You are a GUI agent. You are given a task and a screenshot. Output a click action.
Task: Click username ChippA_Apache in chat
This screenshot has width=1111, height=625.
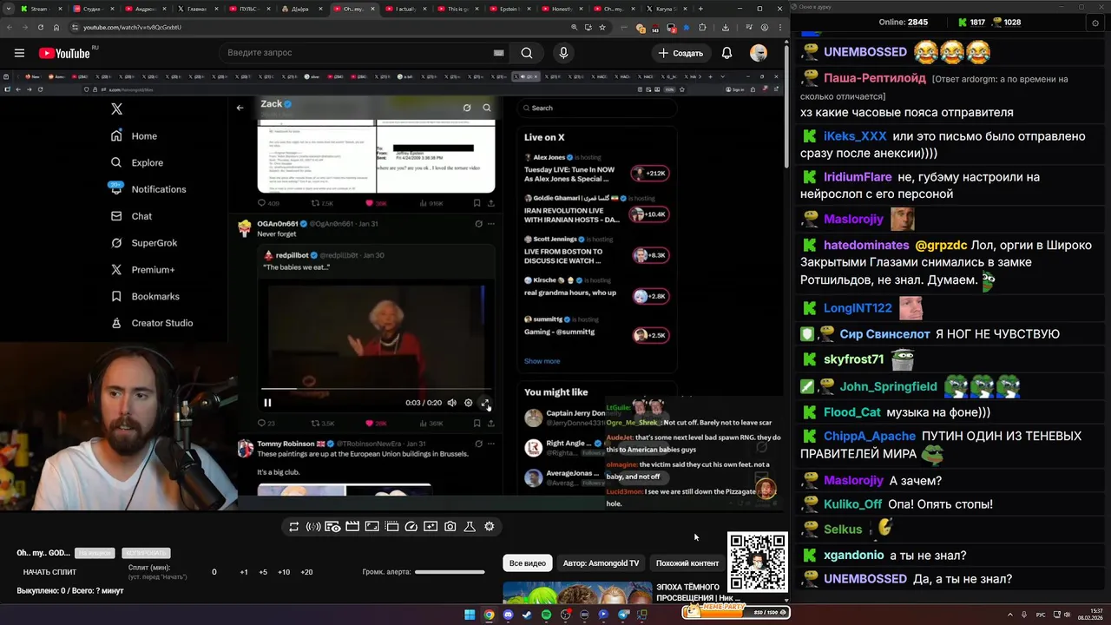tap(870, 436)
